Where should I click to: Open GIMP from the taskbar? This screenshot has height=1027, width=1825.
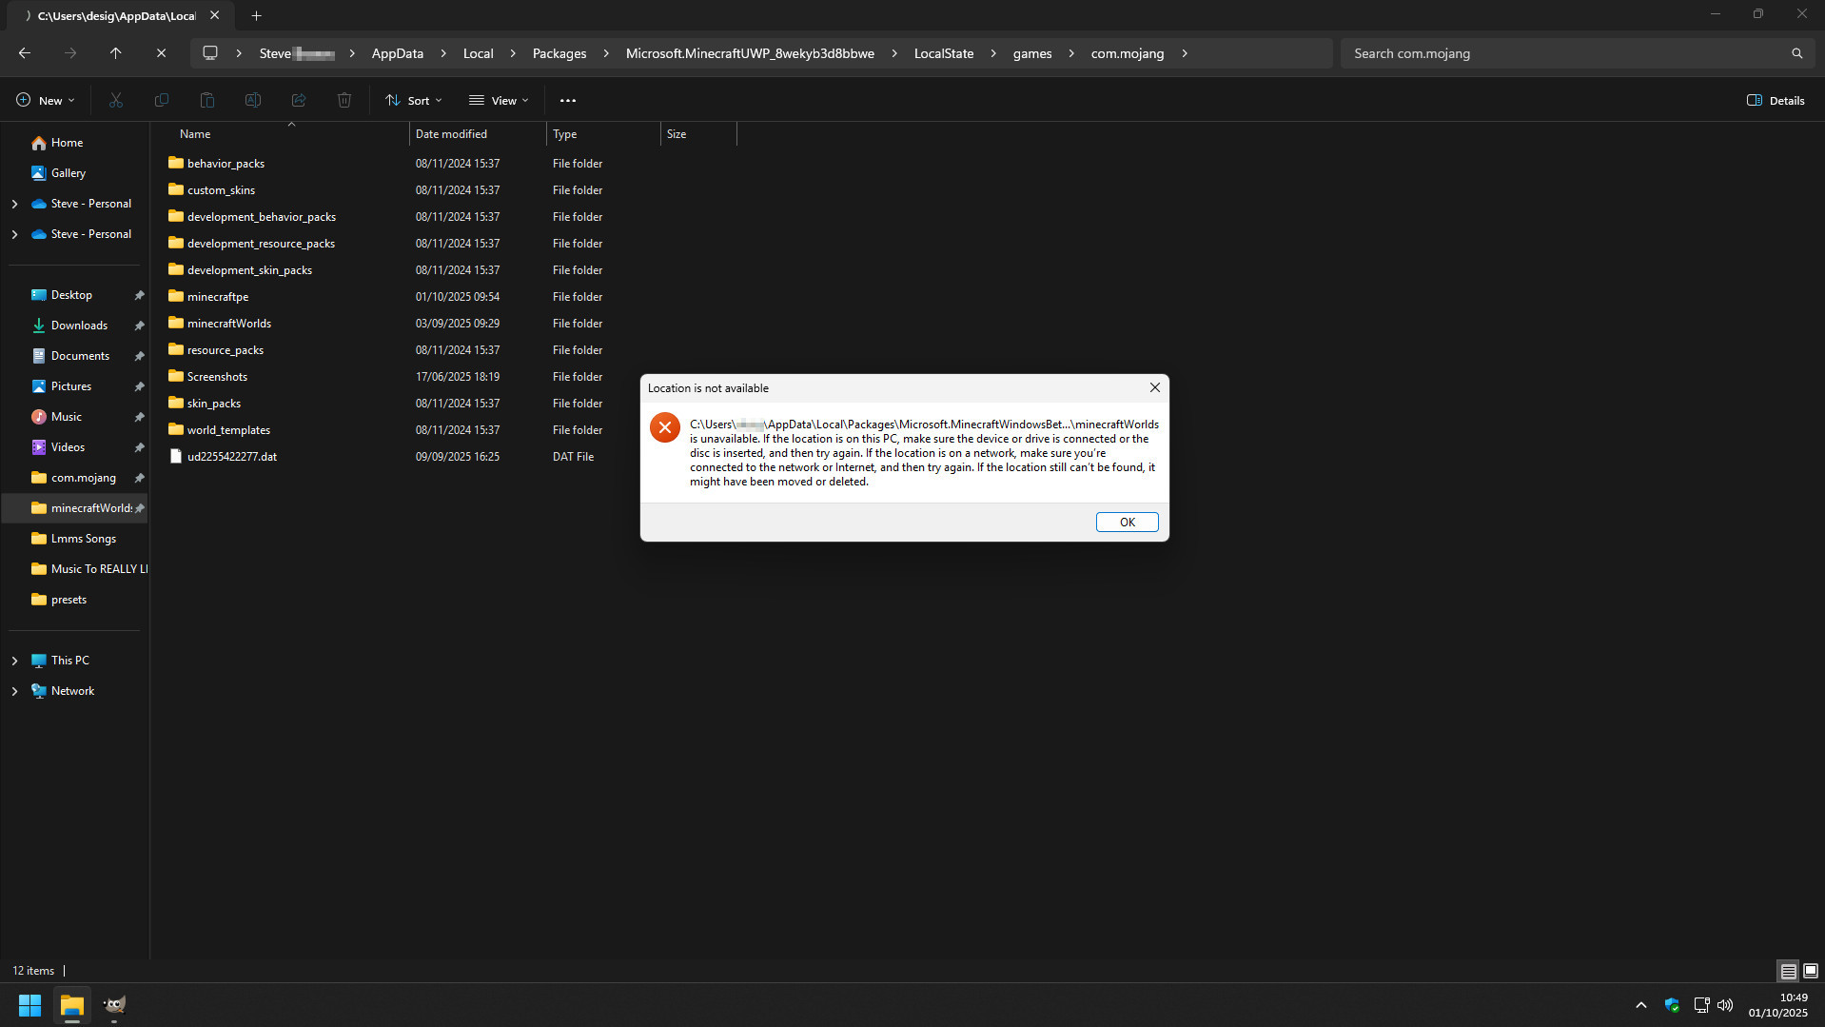pyautogui.click(x=114, y=1005)
